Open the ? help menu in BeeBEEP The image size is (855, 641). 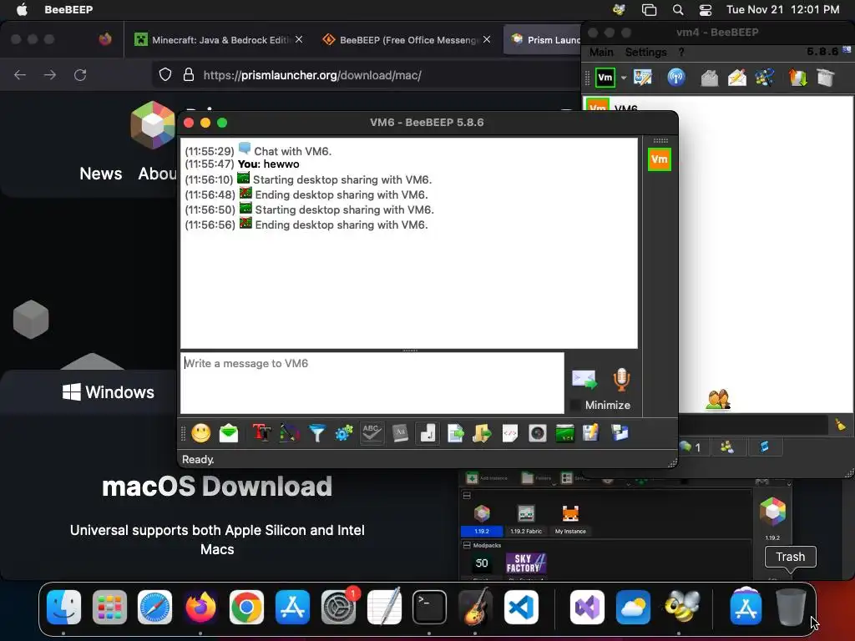point(681,53)
